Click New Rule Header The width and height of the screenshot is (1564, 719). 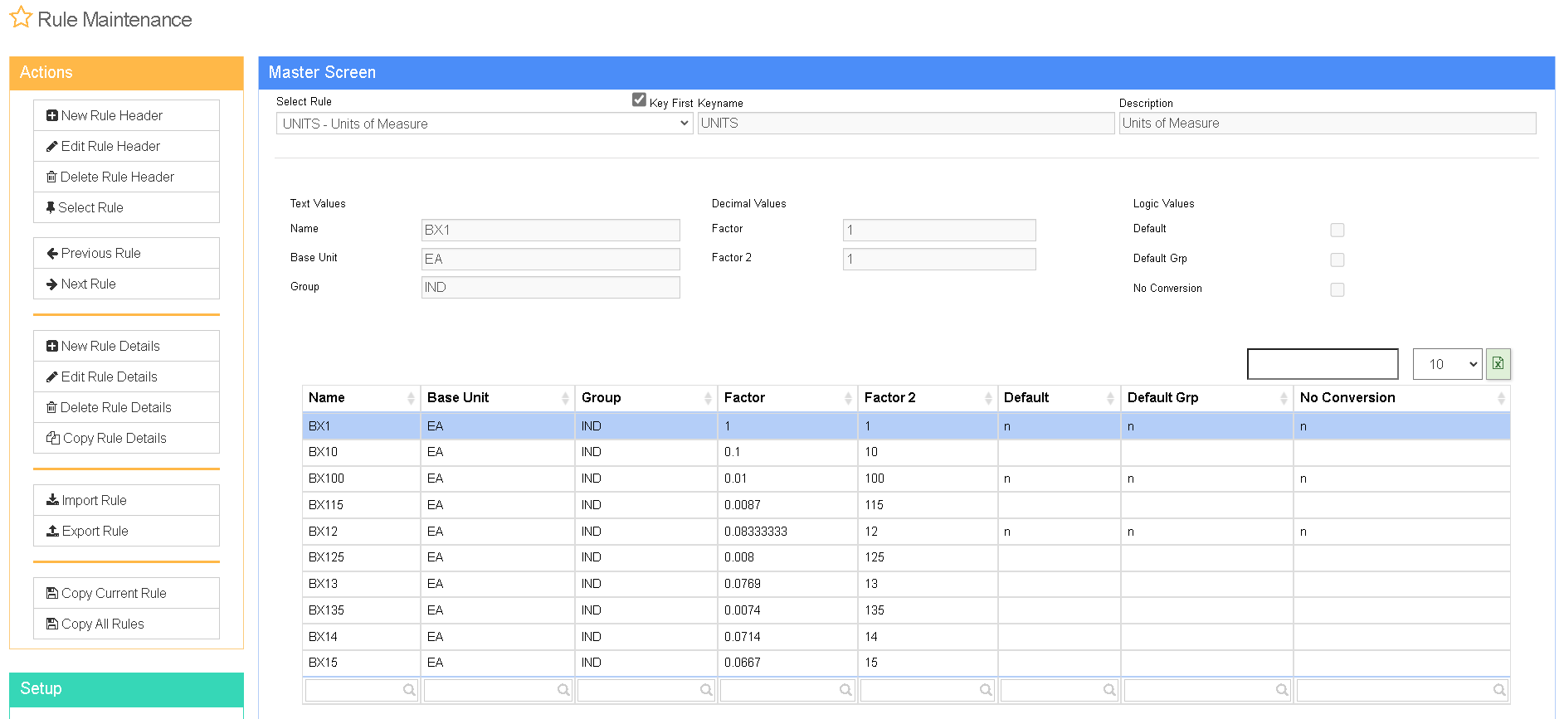point(126,115)
